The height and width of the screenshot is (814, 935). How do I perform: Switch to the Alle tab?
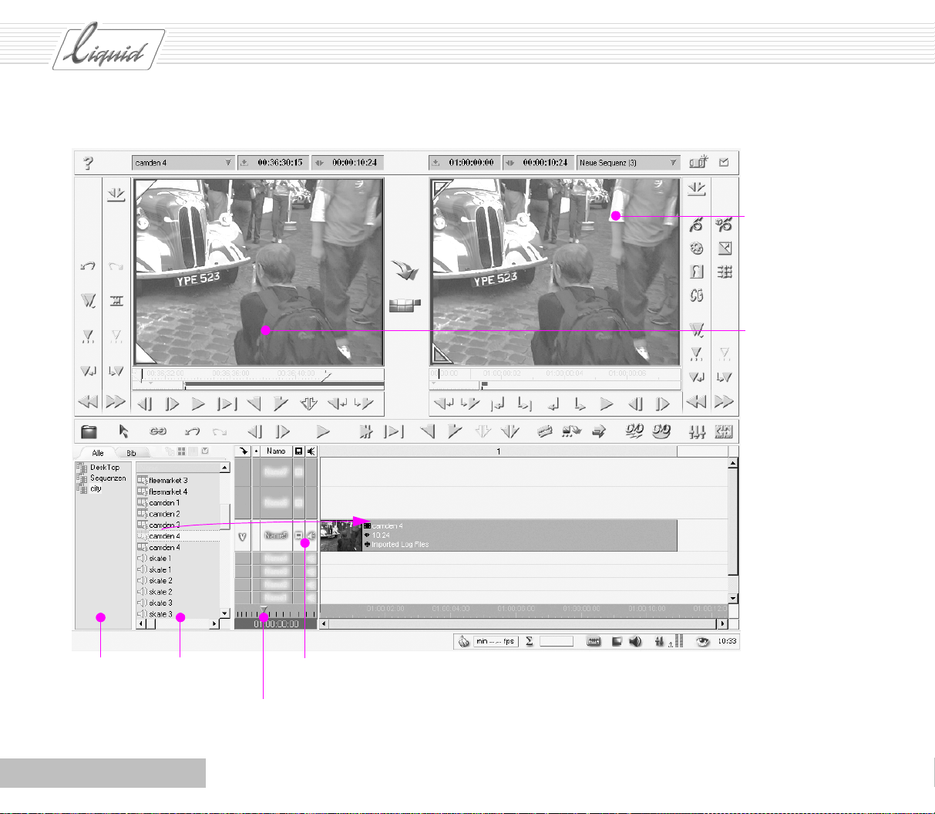98,453
